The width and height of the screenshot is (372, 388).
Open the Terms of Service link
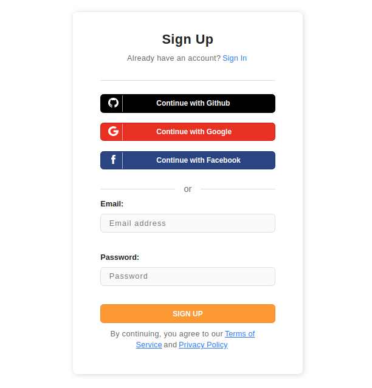[x=239, y=334]
